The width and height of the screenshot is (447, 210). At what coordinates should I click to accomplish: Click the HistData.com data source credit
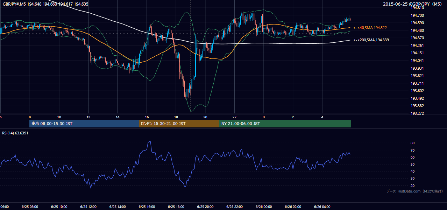414,191
